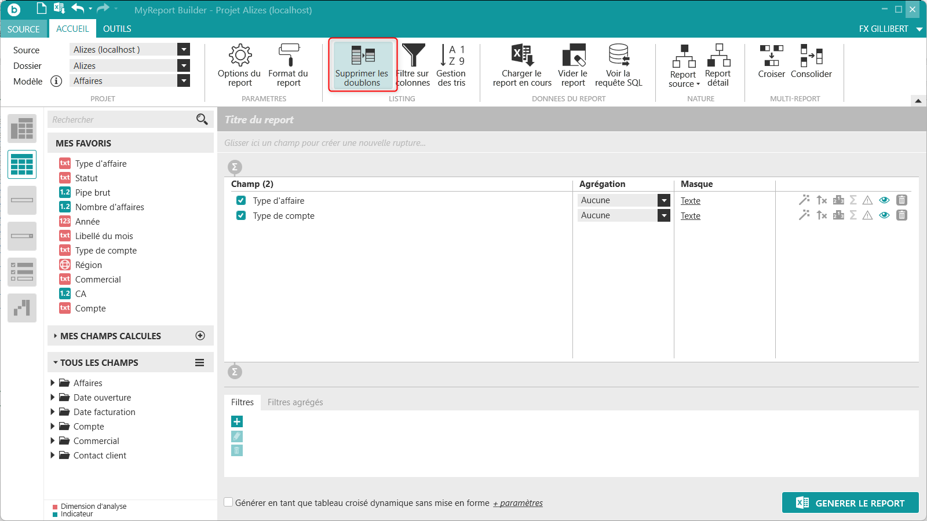927x521 pixels.
Task: Click the Supprimer les doublons icon
Action: [x=363, y=56]
